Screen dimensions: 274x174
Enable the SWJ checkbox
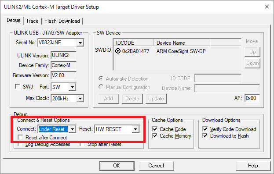click(x=18, y=86)
